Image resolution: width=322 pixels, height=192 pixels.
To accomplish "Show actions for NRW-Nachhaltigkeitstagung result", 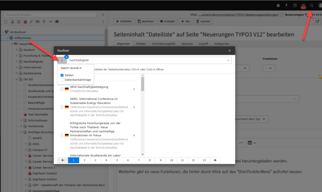I will (134, 89).
